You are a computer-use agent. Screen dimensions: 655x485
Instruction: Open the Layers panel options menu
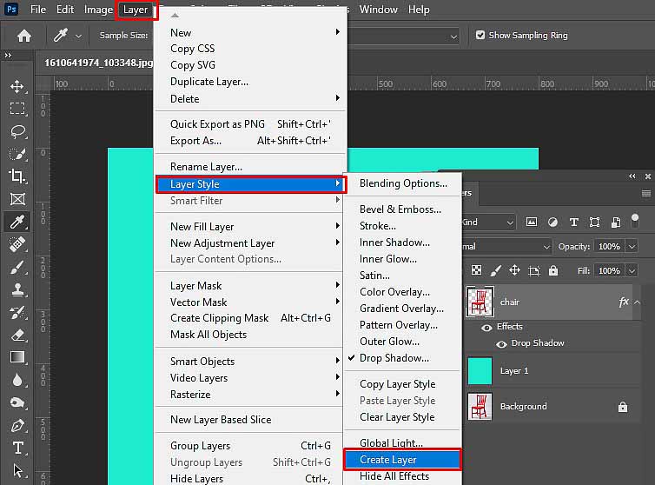pyautogui.click(x=645, y=193)
